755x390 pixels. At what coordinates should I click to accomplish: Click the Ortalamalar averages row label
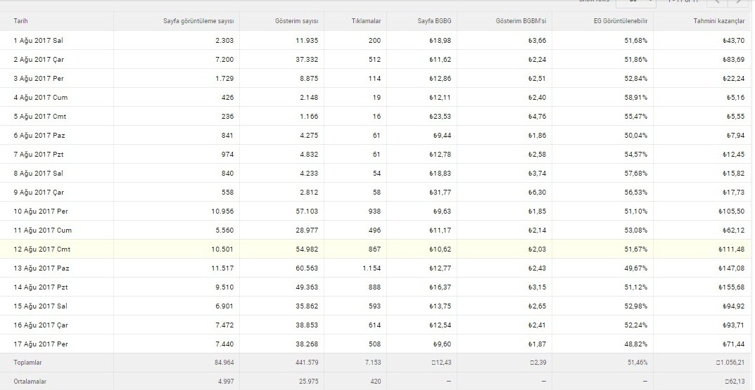pyautogui.click(x=30, y=382)
